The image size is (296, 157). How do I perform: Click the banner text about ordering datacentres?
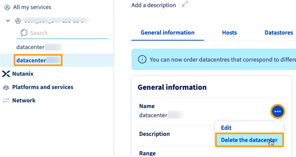(x=223, y=60)
